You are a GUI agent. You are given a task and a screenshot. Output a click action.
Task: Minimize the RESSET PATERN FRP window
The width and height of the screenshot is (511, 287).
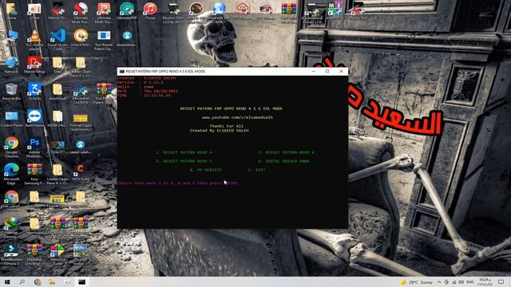pos(314,71)
